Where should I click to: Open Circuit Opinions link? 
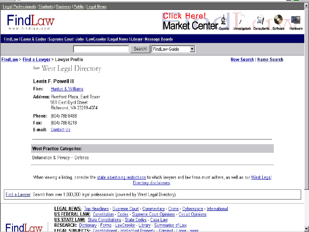point(193,214)
